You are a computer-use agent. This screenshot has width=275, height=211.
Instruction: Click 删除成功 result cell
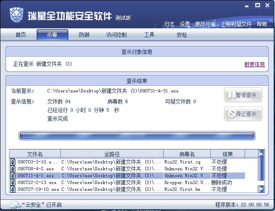[222, 182]
